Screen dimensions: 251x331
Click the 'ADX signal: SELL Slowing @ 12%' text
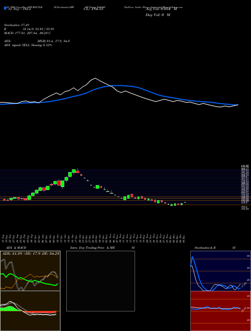pyautogui.click(x=28, y=45)
